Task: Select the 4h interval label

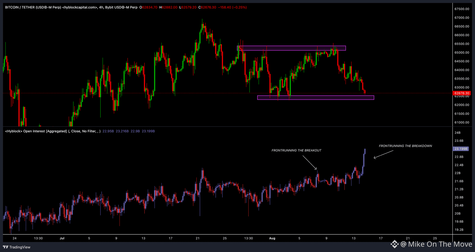Action: coord(101,7)
